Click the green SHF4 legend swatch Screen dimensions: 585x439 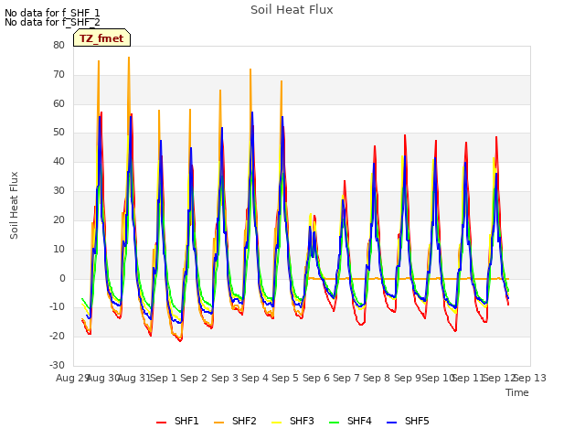[x=335, y=423]
